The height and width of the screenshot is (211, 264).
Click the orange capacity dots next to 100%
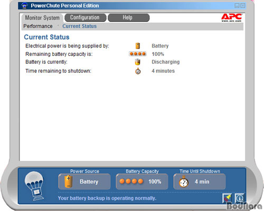click(x=138, y=54)
